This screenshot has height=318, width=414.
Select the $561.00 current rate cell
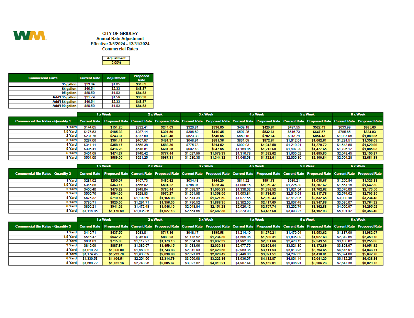pyautogui.click(x=90, y=158)
